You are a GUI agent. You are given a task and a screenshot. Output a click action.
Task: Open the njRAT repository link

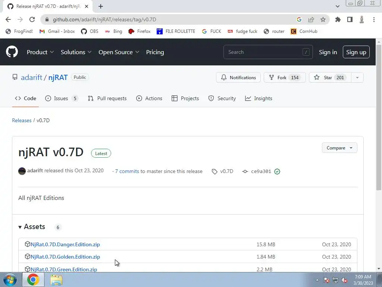click(x=58, y=77)
